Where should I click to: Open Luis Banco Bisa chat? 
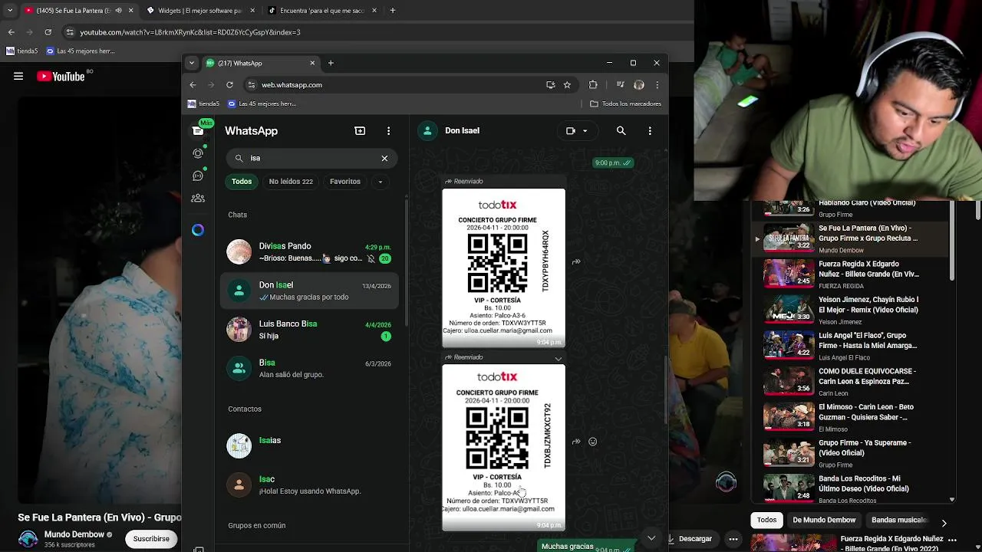tap(309, 330)
